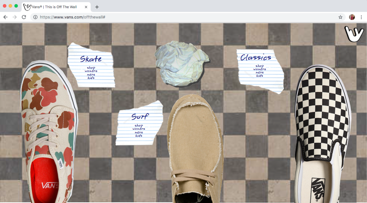Open the Chrome three-dot menu

(361, 17)
